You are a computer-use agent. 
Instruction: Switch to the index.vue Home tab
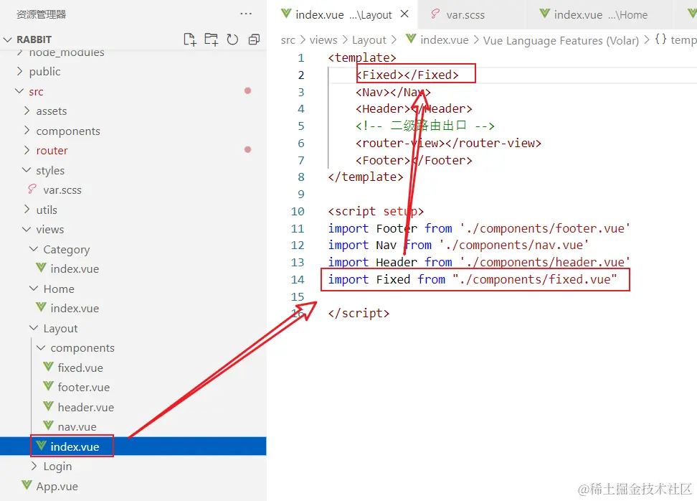(x=600, y=14)
